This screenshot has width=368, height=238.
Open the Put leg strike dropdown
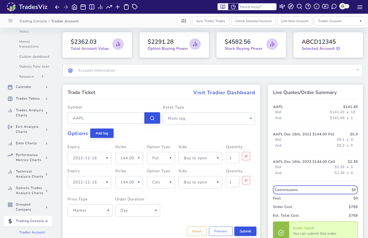pos(129,158)
